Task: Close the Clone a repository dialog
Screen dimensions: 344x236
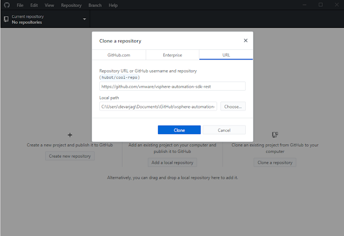Action: pyautogui.click(x=246, y=41)
